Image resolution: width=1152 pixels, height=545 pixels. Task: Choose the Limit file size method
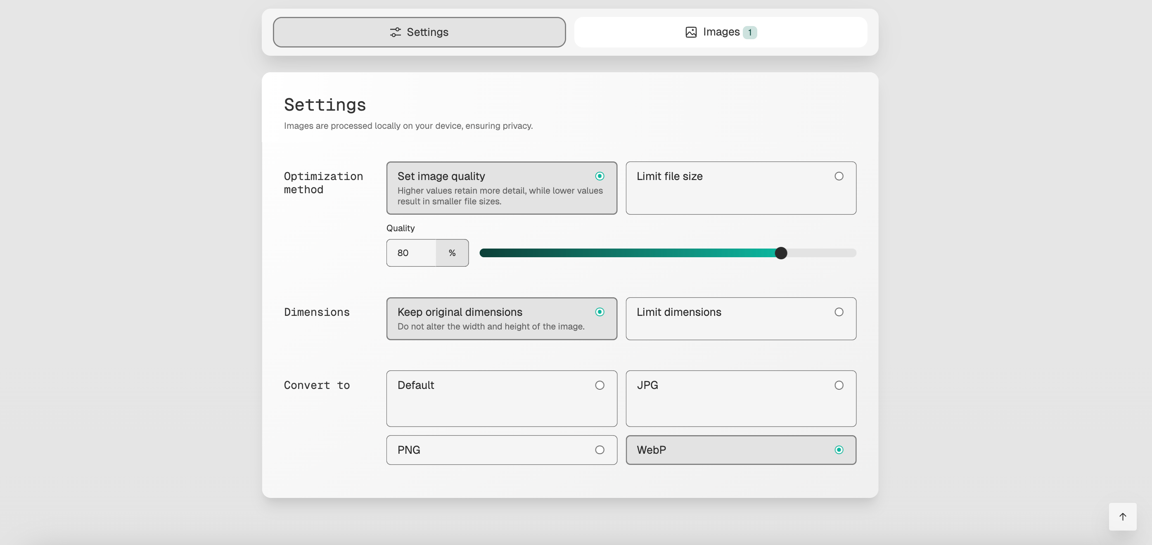click(x=740, y=188)
